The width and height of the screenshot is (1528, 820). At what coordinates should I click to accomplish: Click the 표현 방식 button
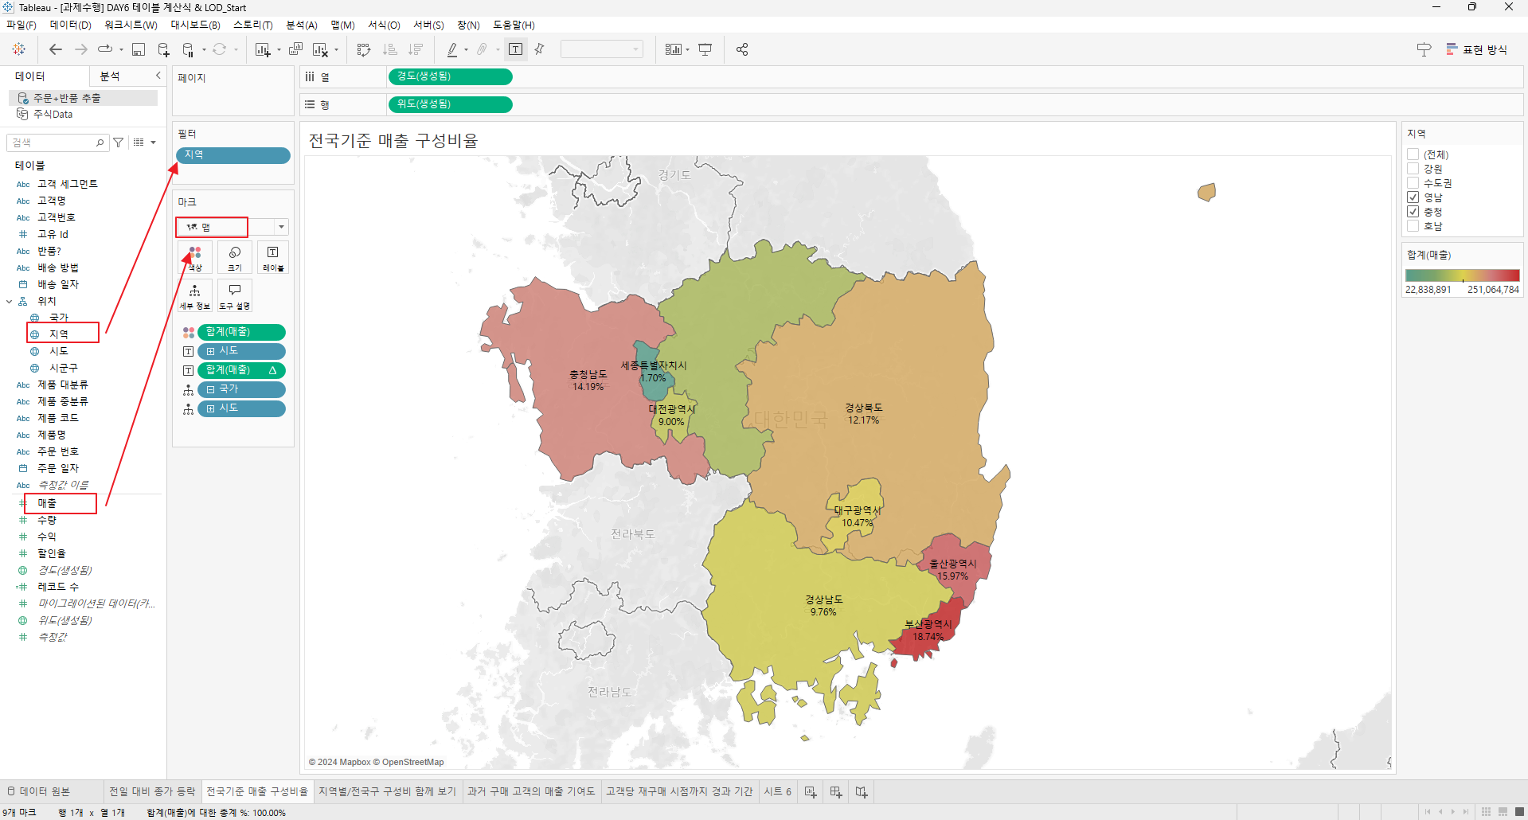(x=1477, y=49)
